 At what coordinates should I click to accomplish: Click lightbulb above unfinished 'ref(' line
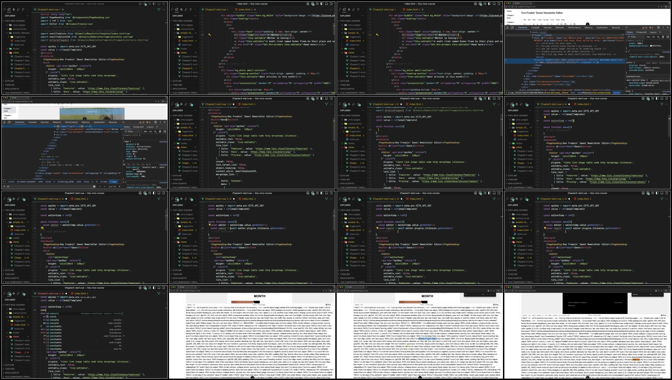[x=545, y=117]
